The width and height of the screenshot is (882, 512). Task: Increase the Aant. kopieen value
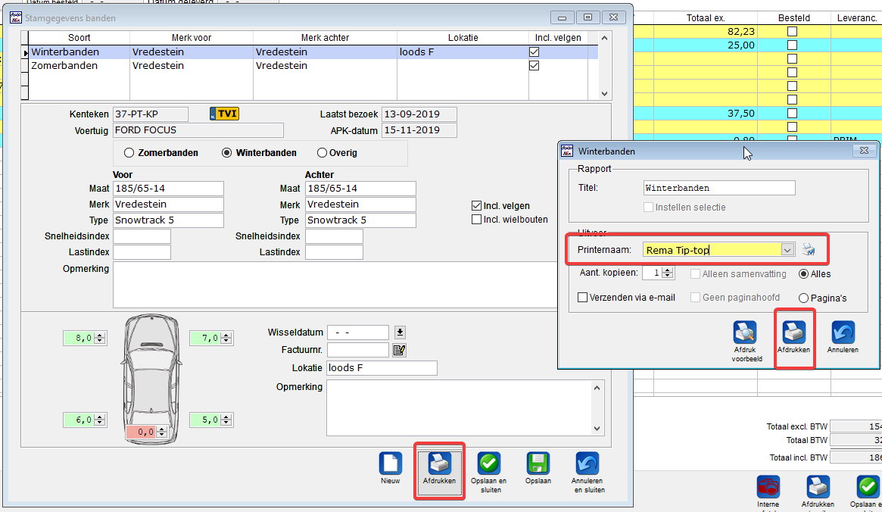(667, 270)
